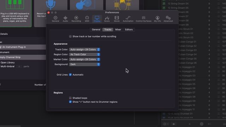Viewport: 226px width, 127px height.
Task: Select the Drummer track type icon
Action: tap(123, 5)
